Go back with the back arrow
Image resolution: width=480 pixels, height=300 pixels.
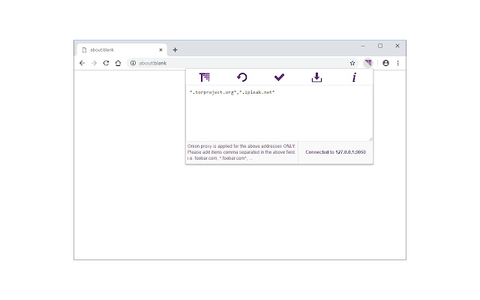82,63
